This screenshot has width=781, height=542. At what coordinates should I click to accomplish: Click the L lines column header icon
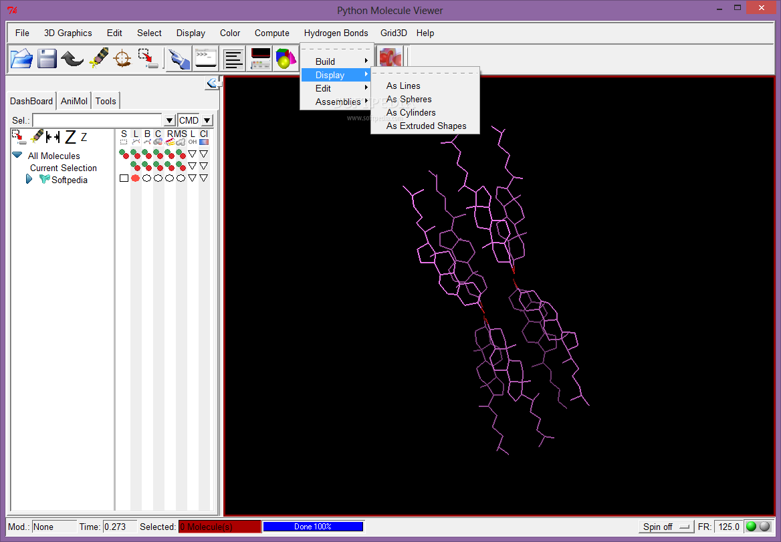click(x=136, y=137)
